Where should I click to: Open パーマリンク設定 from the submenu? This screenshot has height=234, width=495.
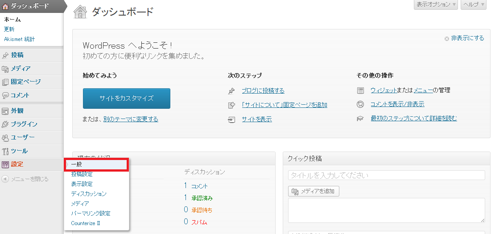(91, 213)
